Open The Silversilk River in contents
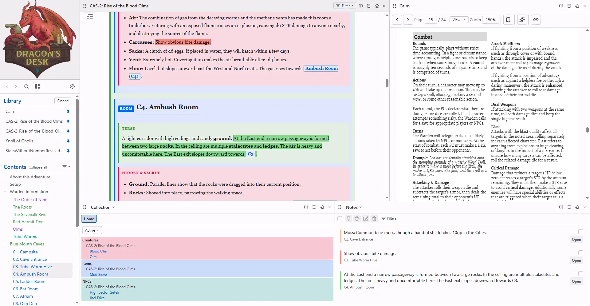The width and height of the screenshot is (590, 306). [30, 215]
